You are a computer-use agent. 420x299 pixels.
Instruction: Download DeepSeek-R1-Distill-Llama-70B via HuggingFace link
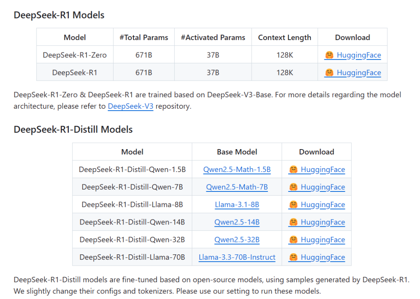coord(317,257)
